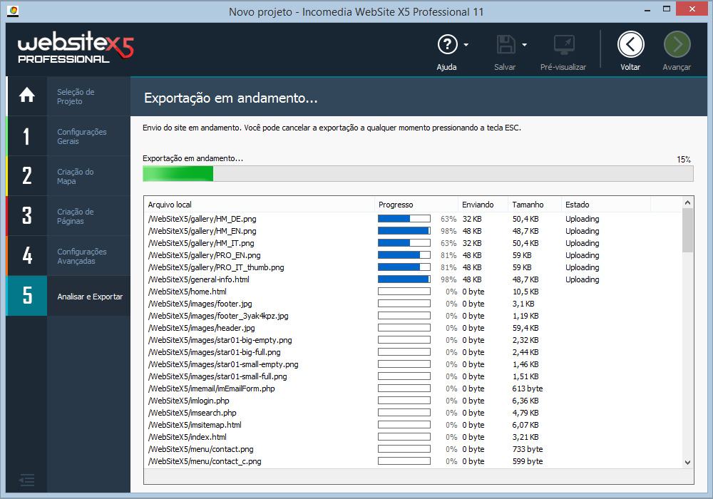Select /WebSiteX5/imsearch.php row
Screen dimensions: 713x499
pyautogui.click(x=413, y=413)
